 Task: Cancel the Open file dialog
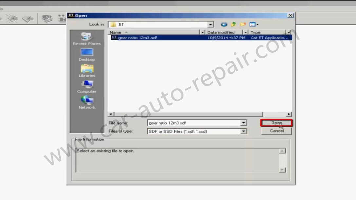(x=276, y=131)
